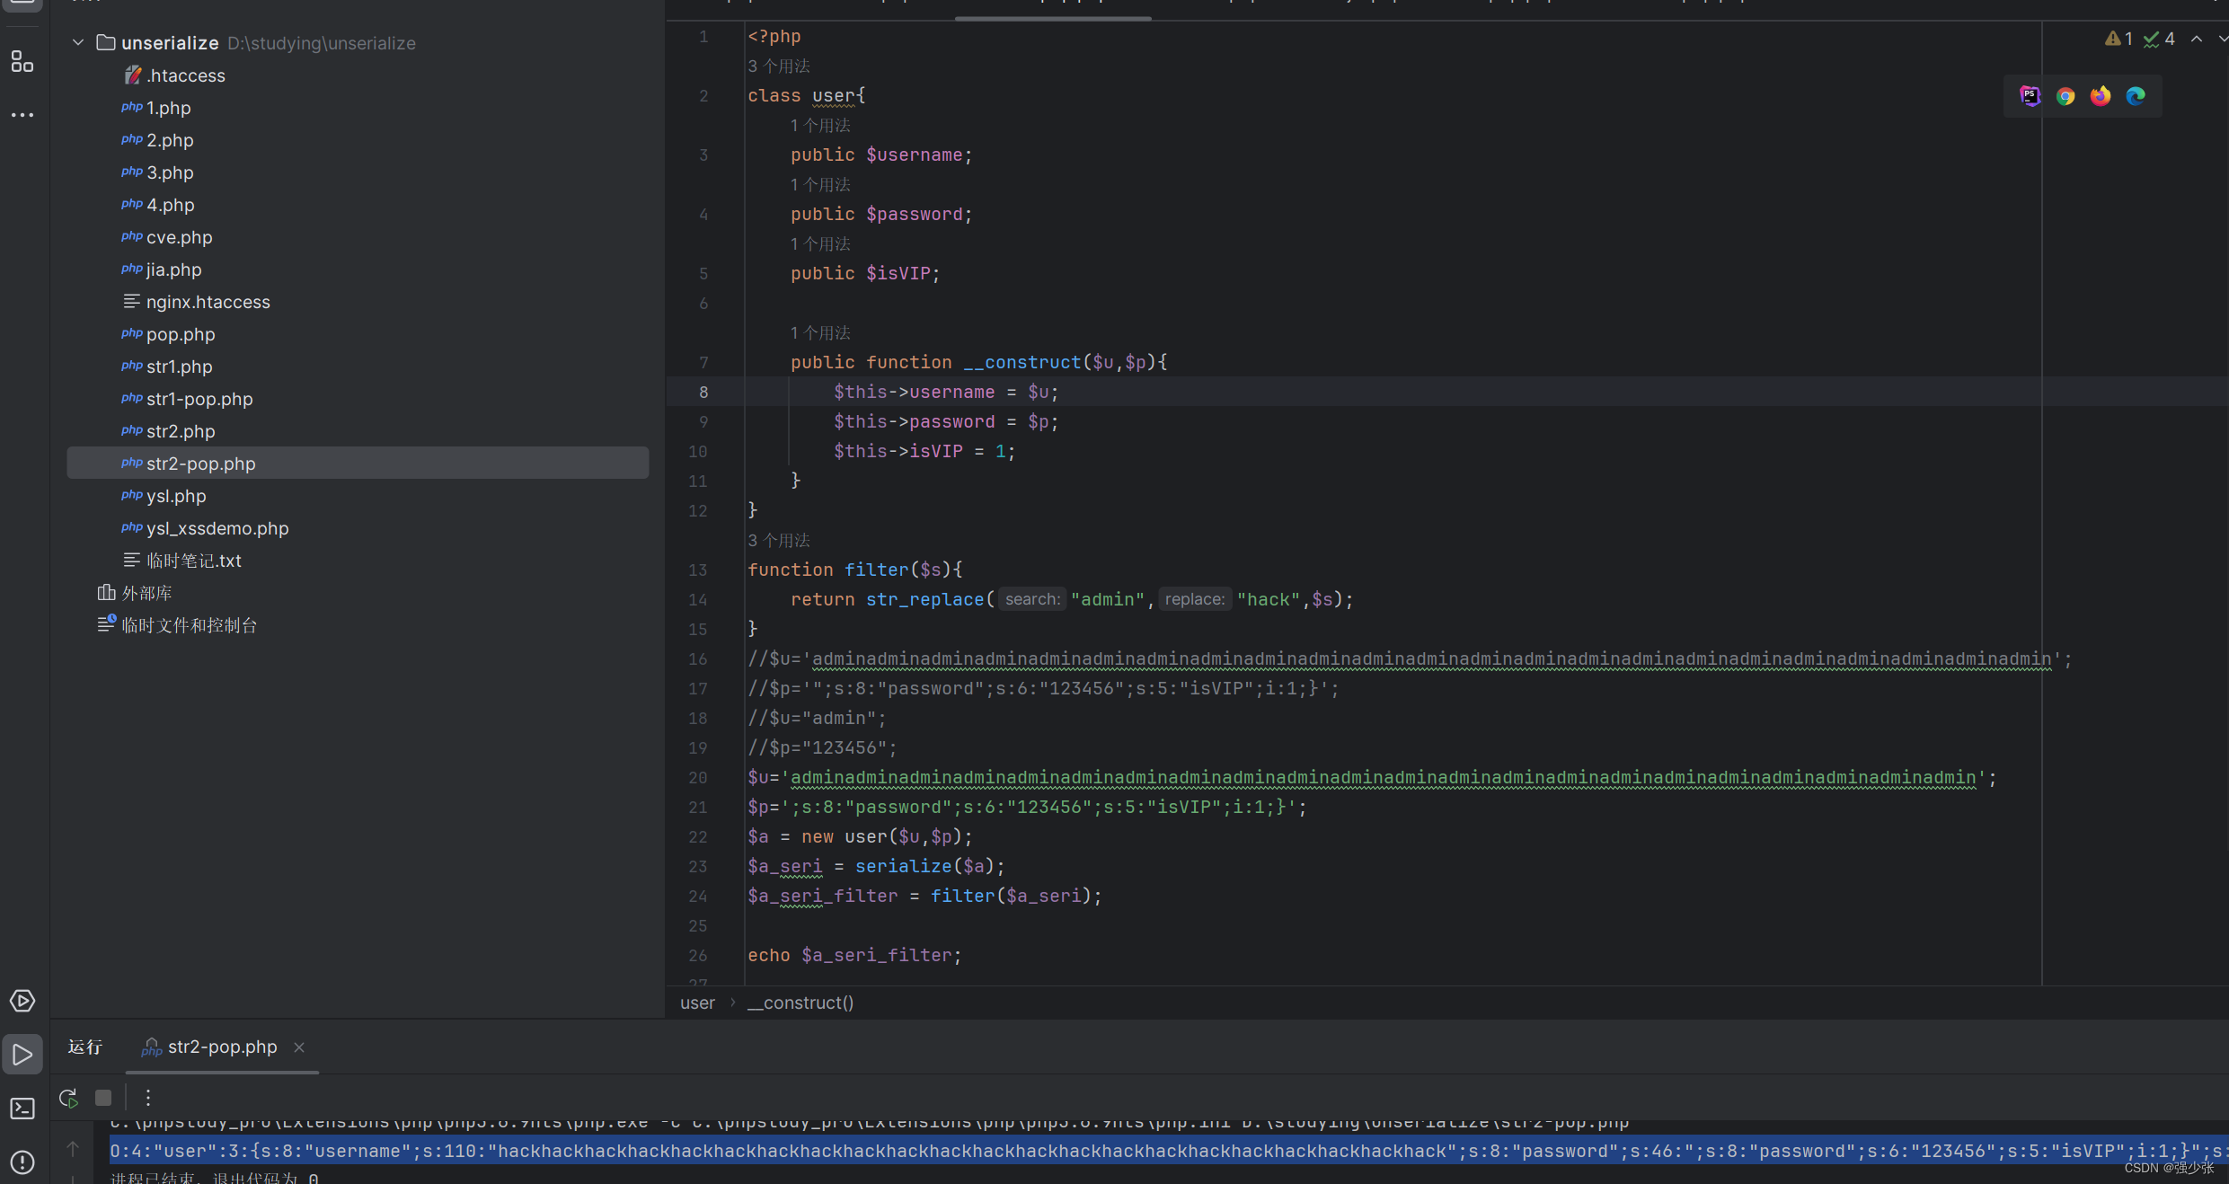The image size is (2229, 1184).
Task: Click line number 8 in gutter
Action: [703, 393]
